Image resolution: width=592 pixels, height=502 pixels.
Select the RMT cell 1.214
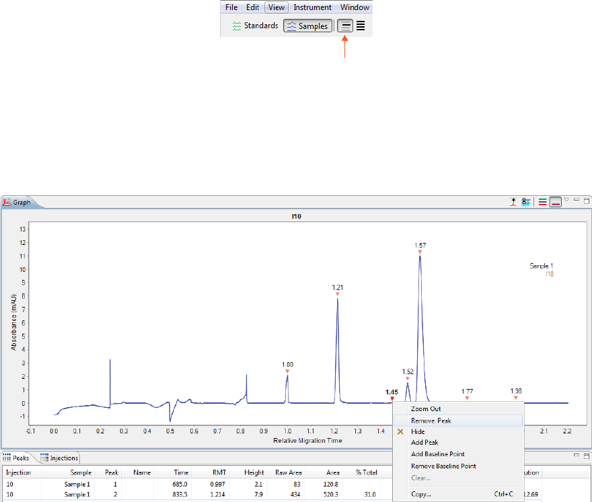click(x=217, y=495)
